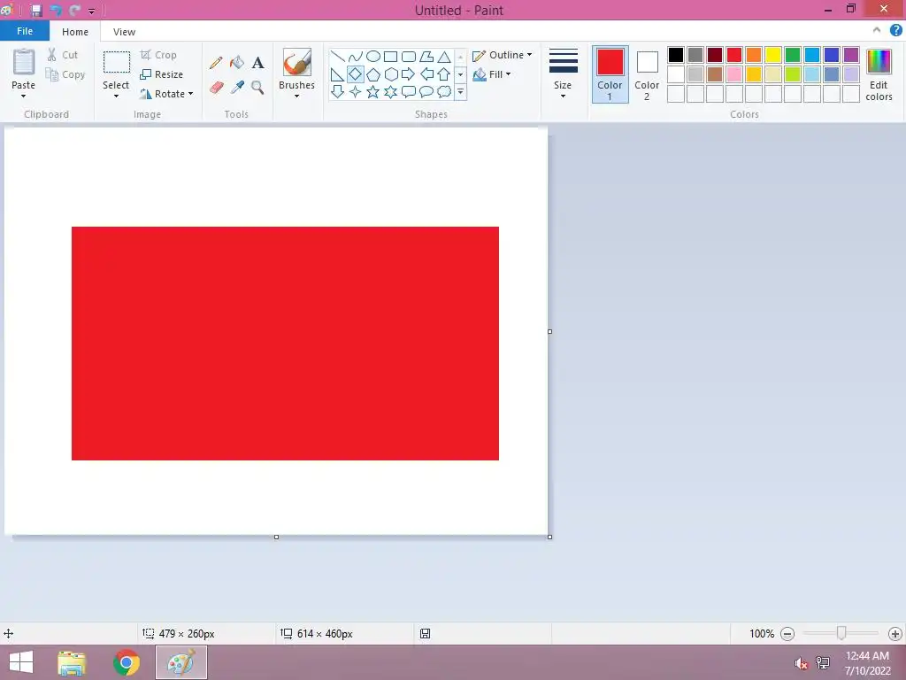Open the Paste dropdown arrow

click(24, 96)
